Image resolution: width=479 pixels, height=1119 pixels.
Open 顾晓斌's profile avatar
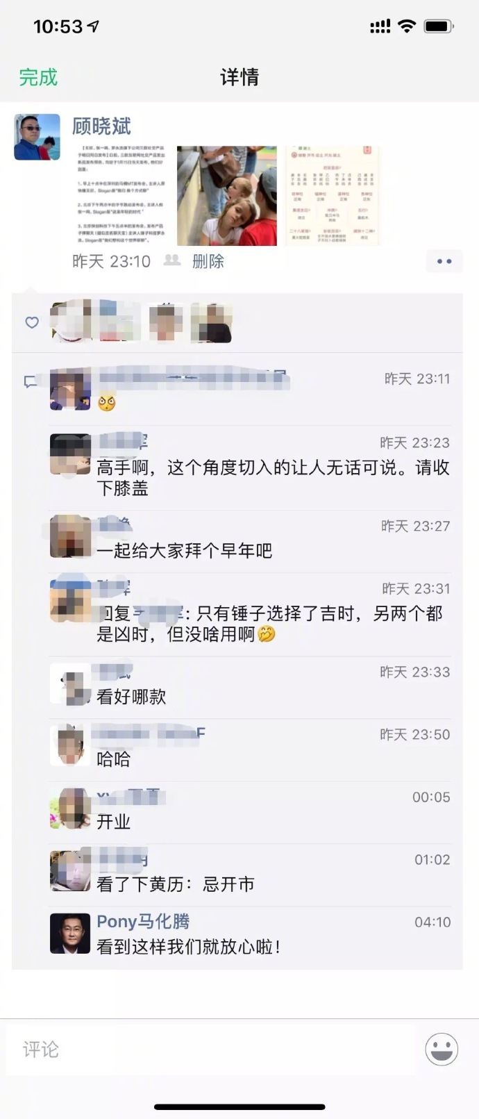coord(37,137)
